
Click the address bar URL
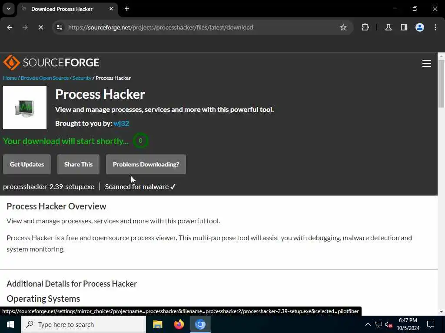(161, 27)
